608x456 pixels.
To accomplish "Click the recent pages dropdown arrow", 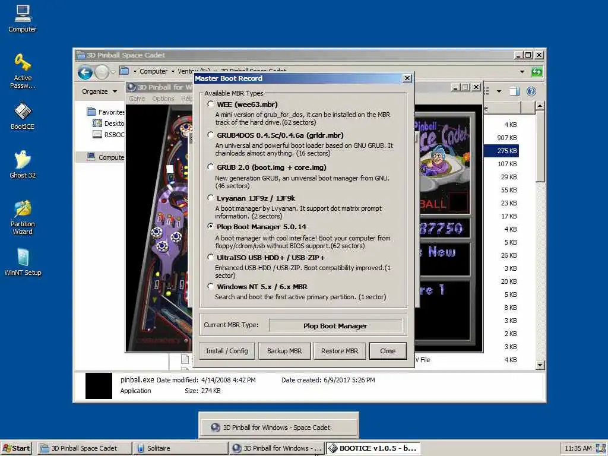I will pyautogui.click(x=113, y=72).
